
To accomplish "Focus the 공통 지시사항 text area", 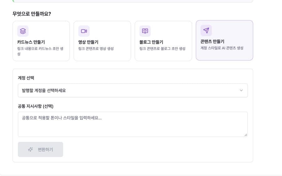I will pos(133,124).
